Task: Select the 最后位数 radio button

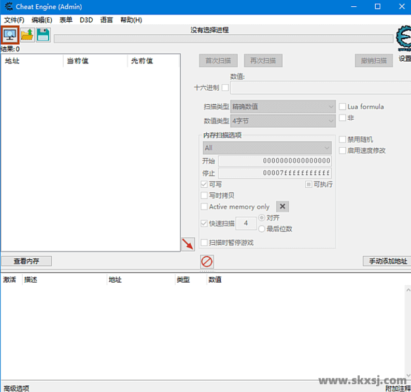Action: tap(262, 229)
